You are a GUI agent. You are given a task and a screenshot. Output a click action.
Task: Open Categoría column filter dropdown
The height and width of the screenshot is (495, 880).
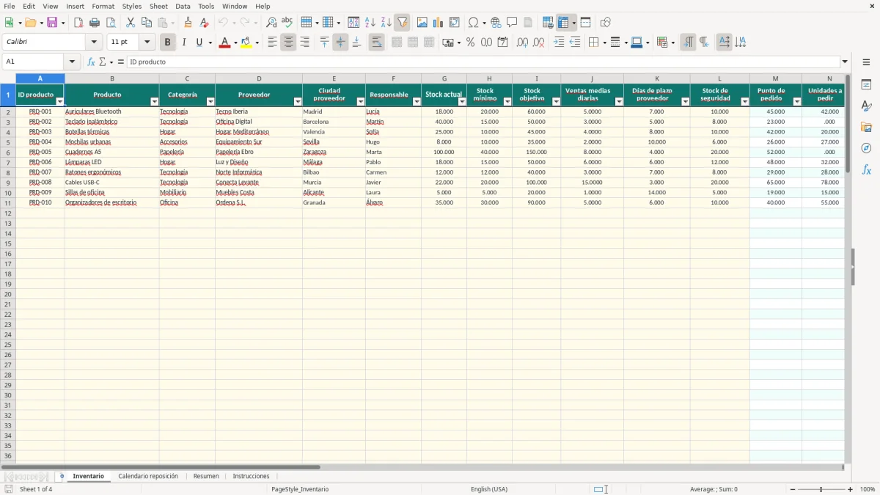(210, 102)
